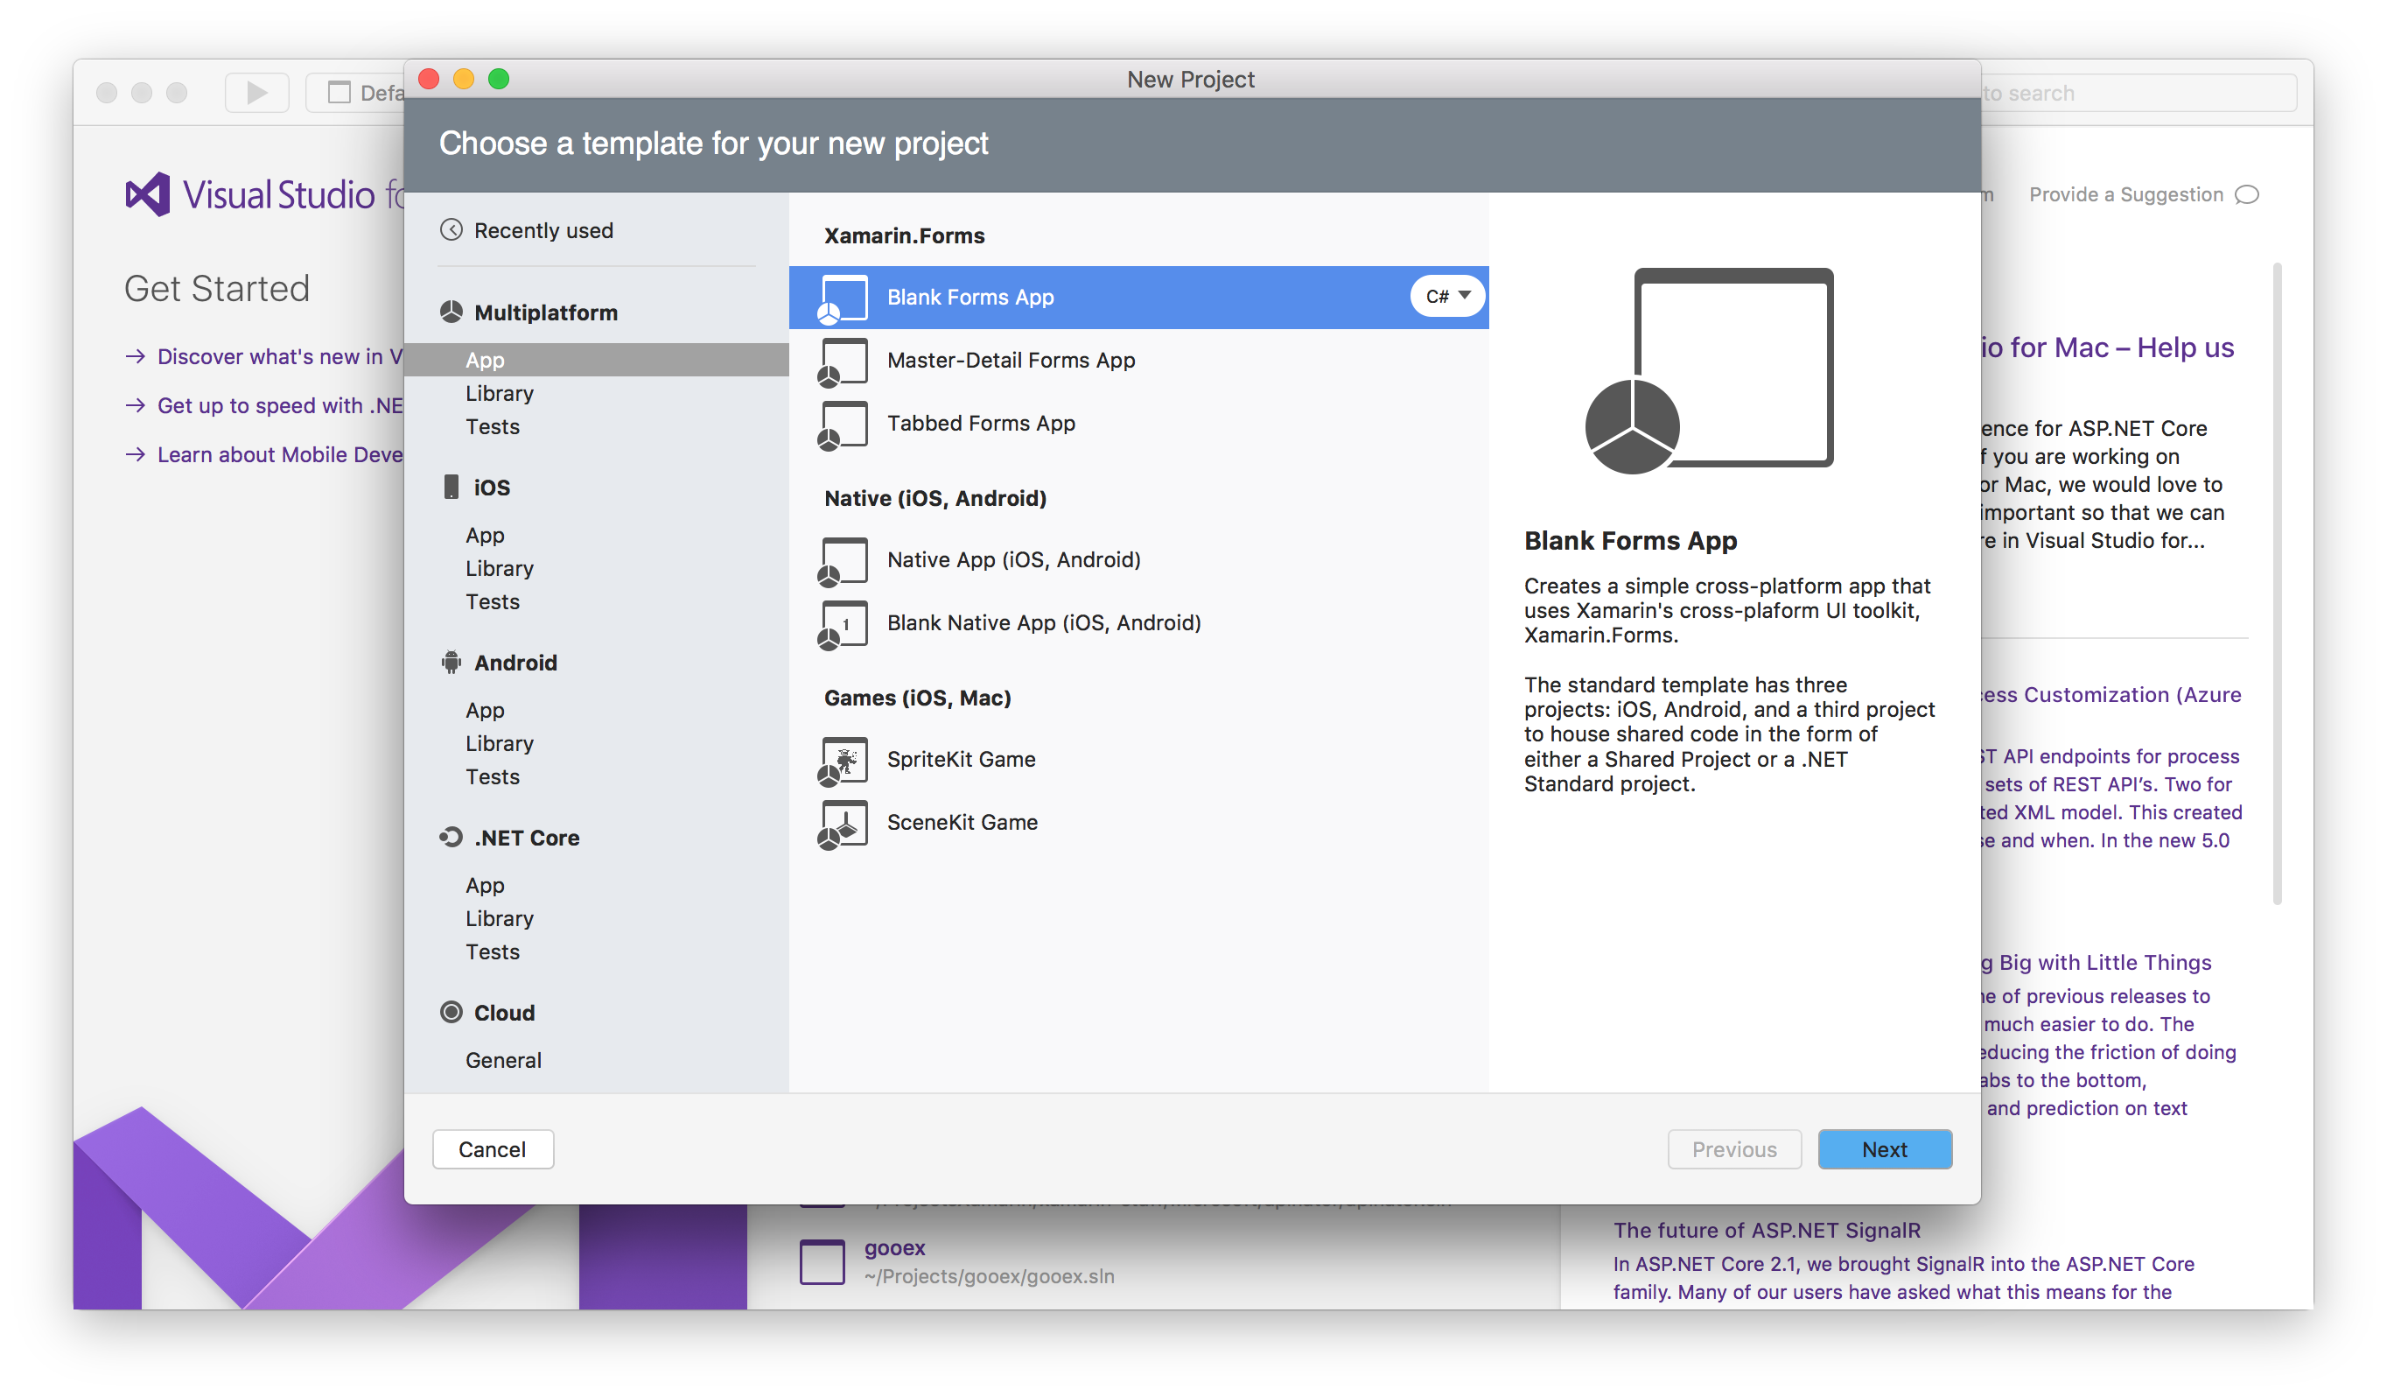
Task: Click Provide a Suggestion link
Action: point(2125,194)
